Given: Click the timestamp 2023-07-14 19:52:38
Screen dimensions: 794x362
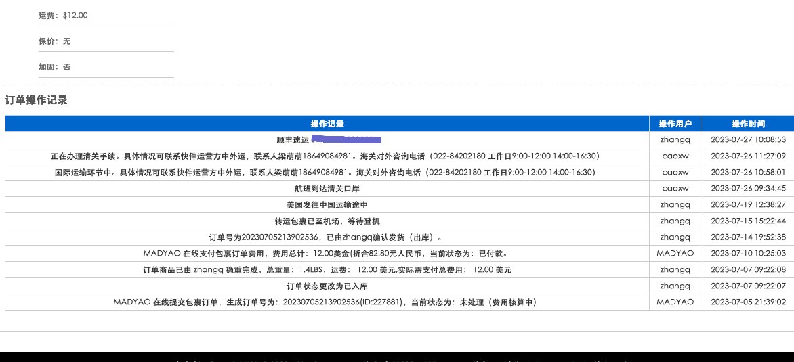Looking at the screenshot, I should [x=749, y=237].
